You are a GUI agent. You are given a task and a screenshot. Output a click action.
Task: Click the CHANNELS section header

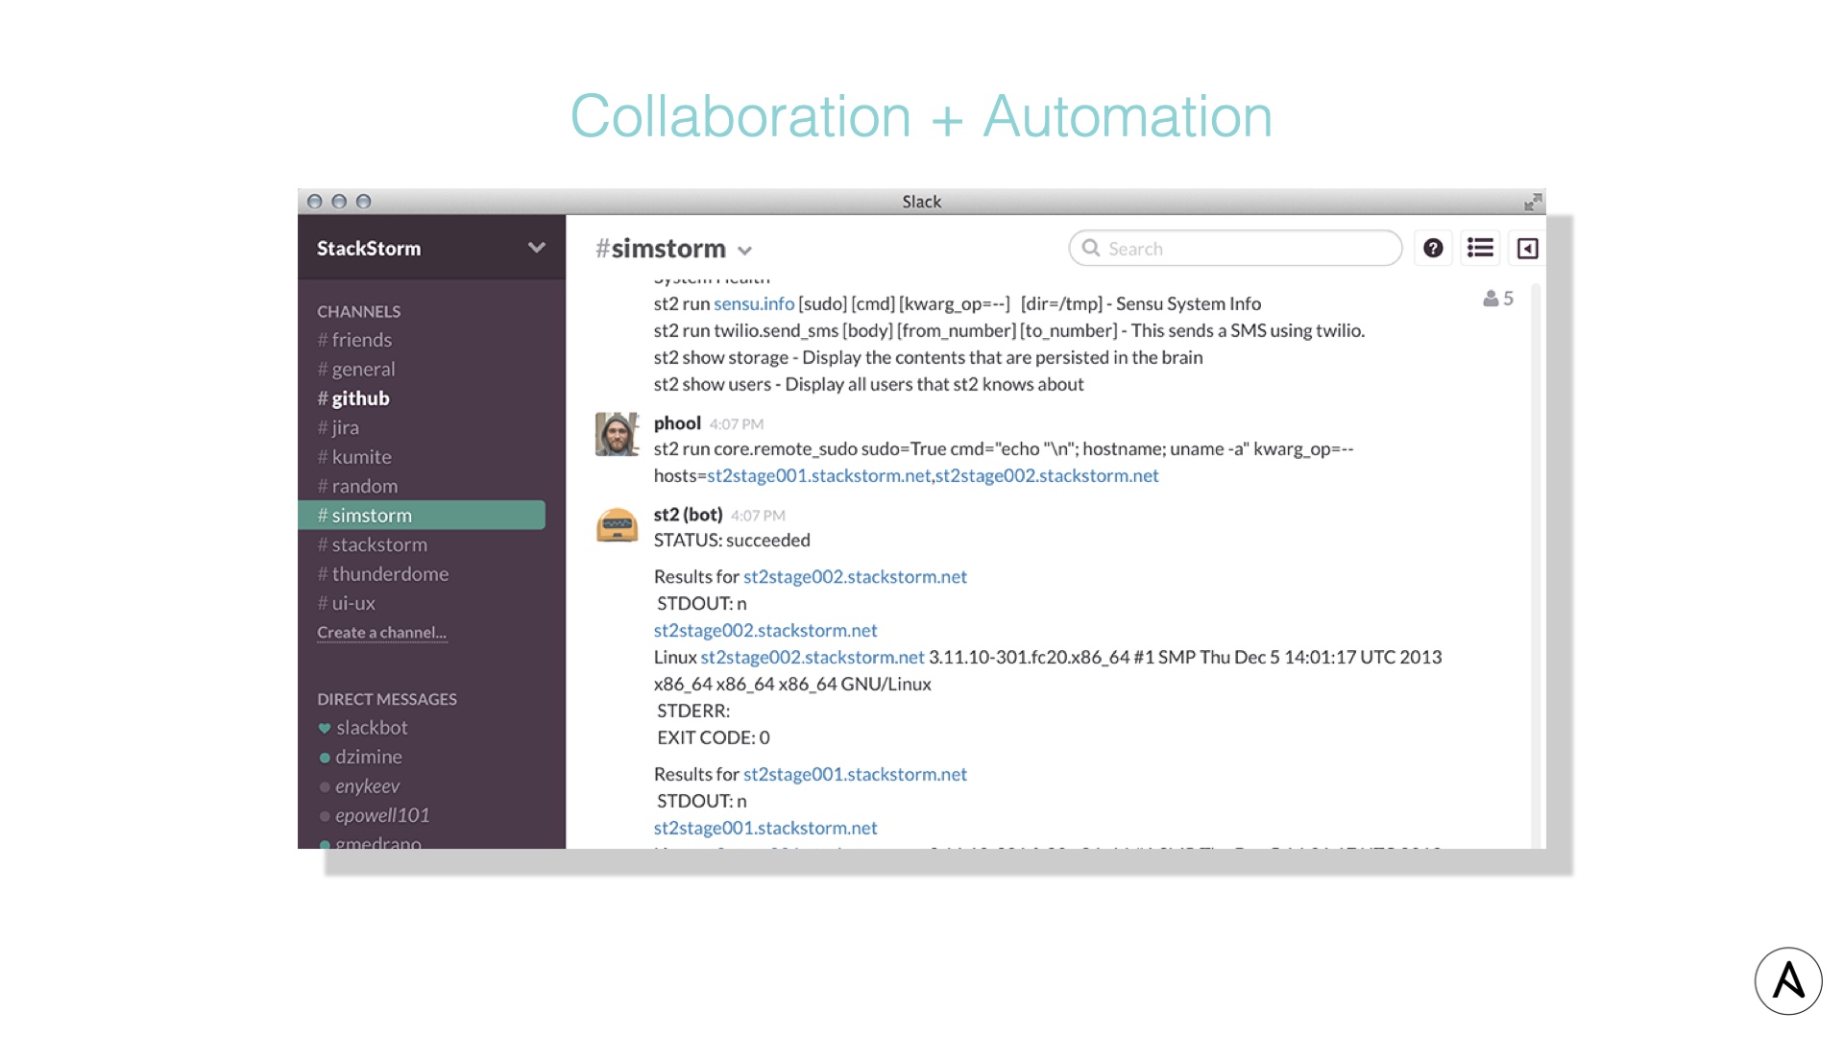(x=359, y=311)
